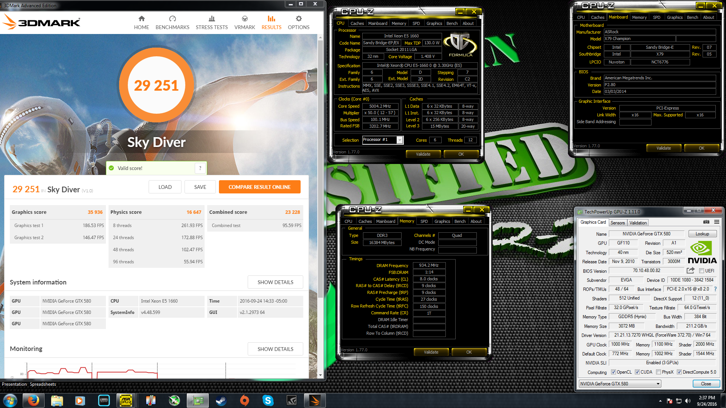The width and height of the screenshot is (726, 408).
Task: Open 3DMark Options gear
Action: point(299,23)
